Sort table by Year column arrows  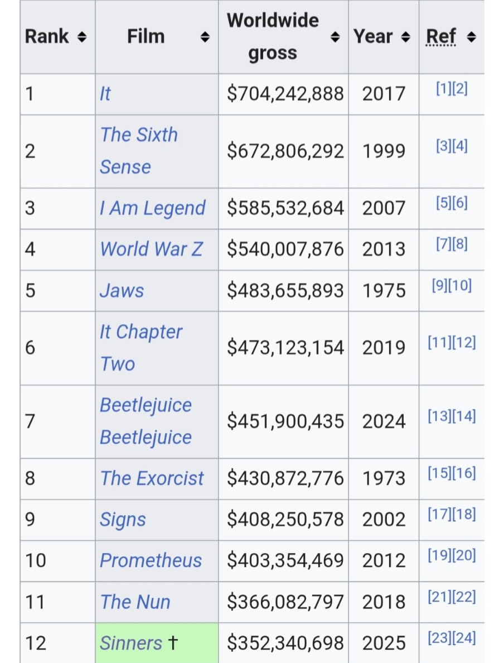pos(405,37)
